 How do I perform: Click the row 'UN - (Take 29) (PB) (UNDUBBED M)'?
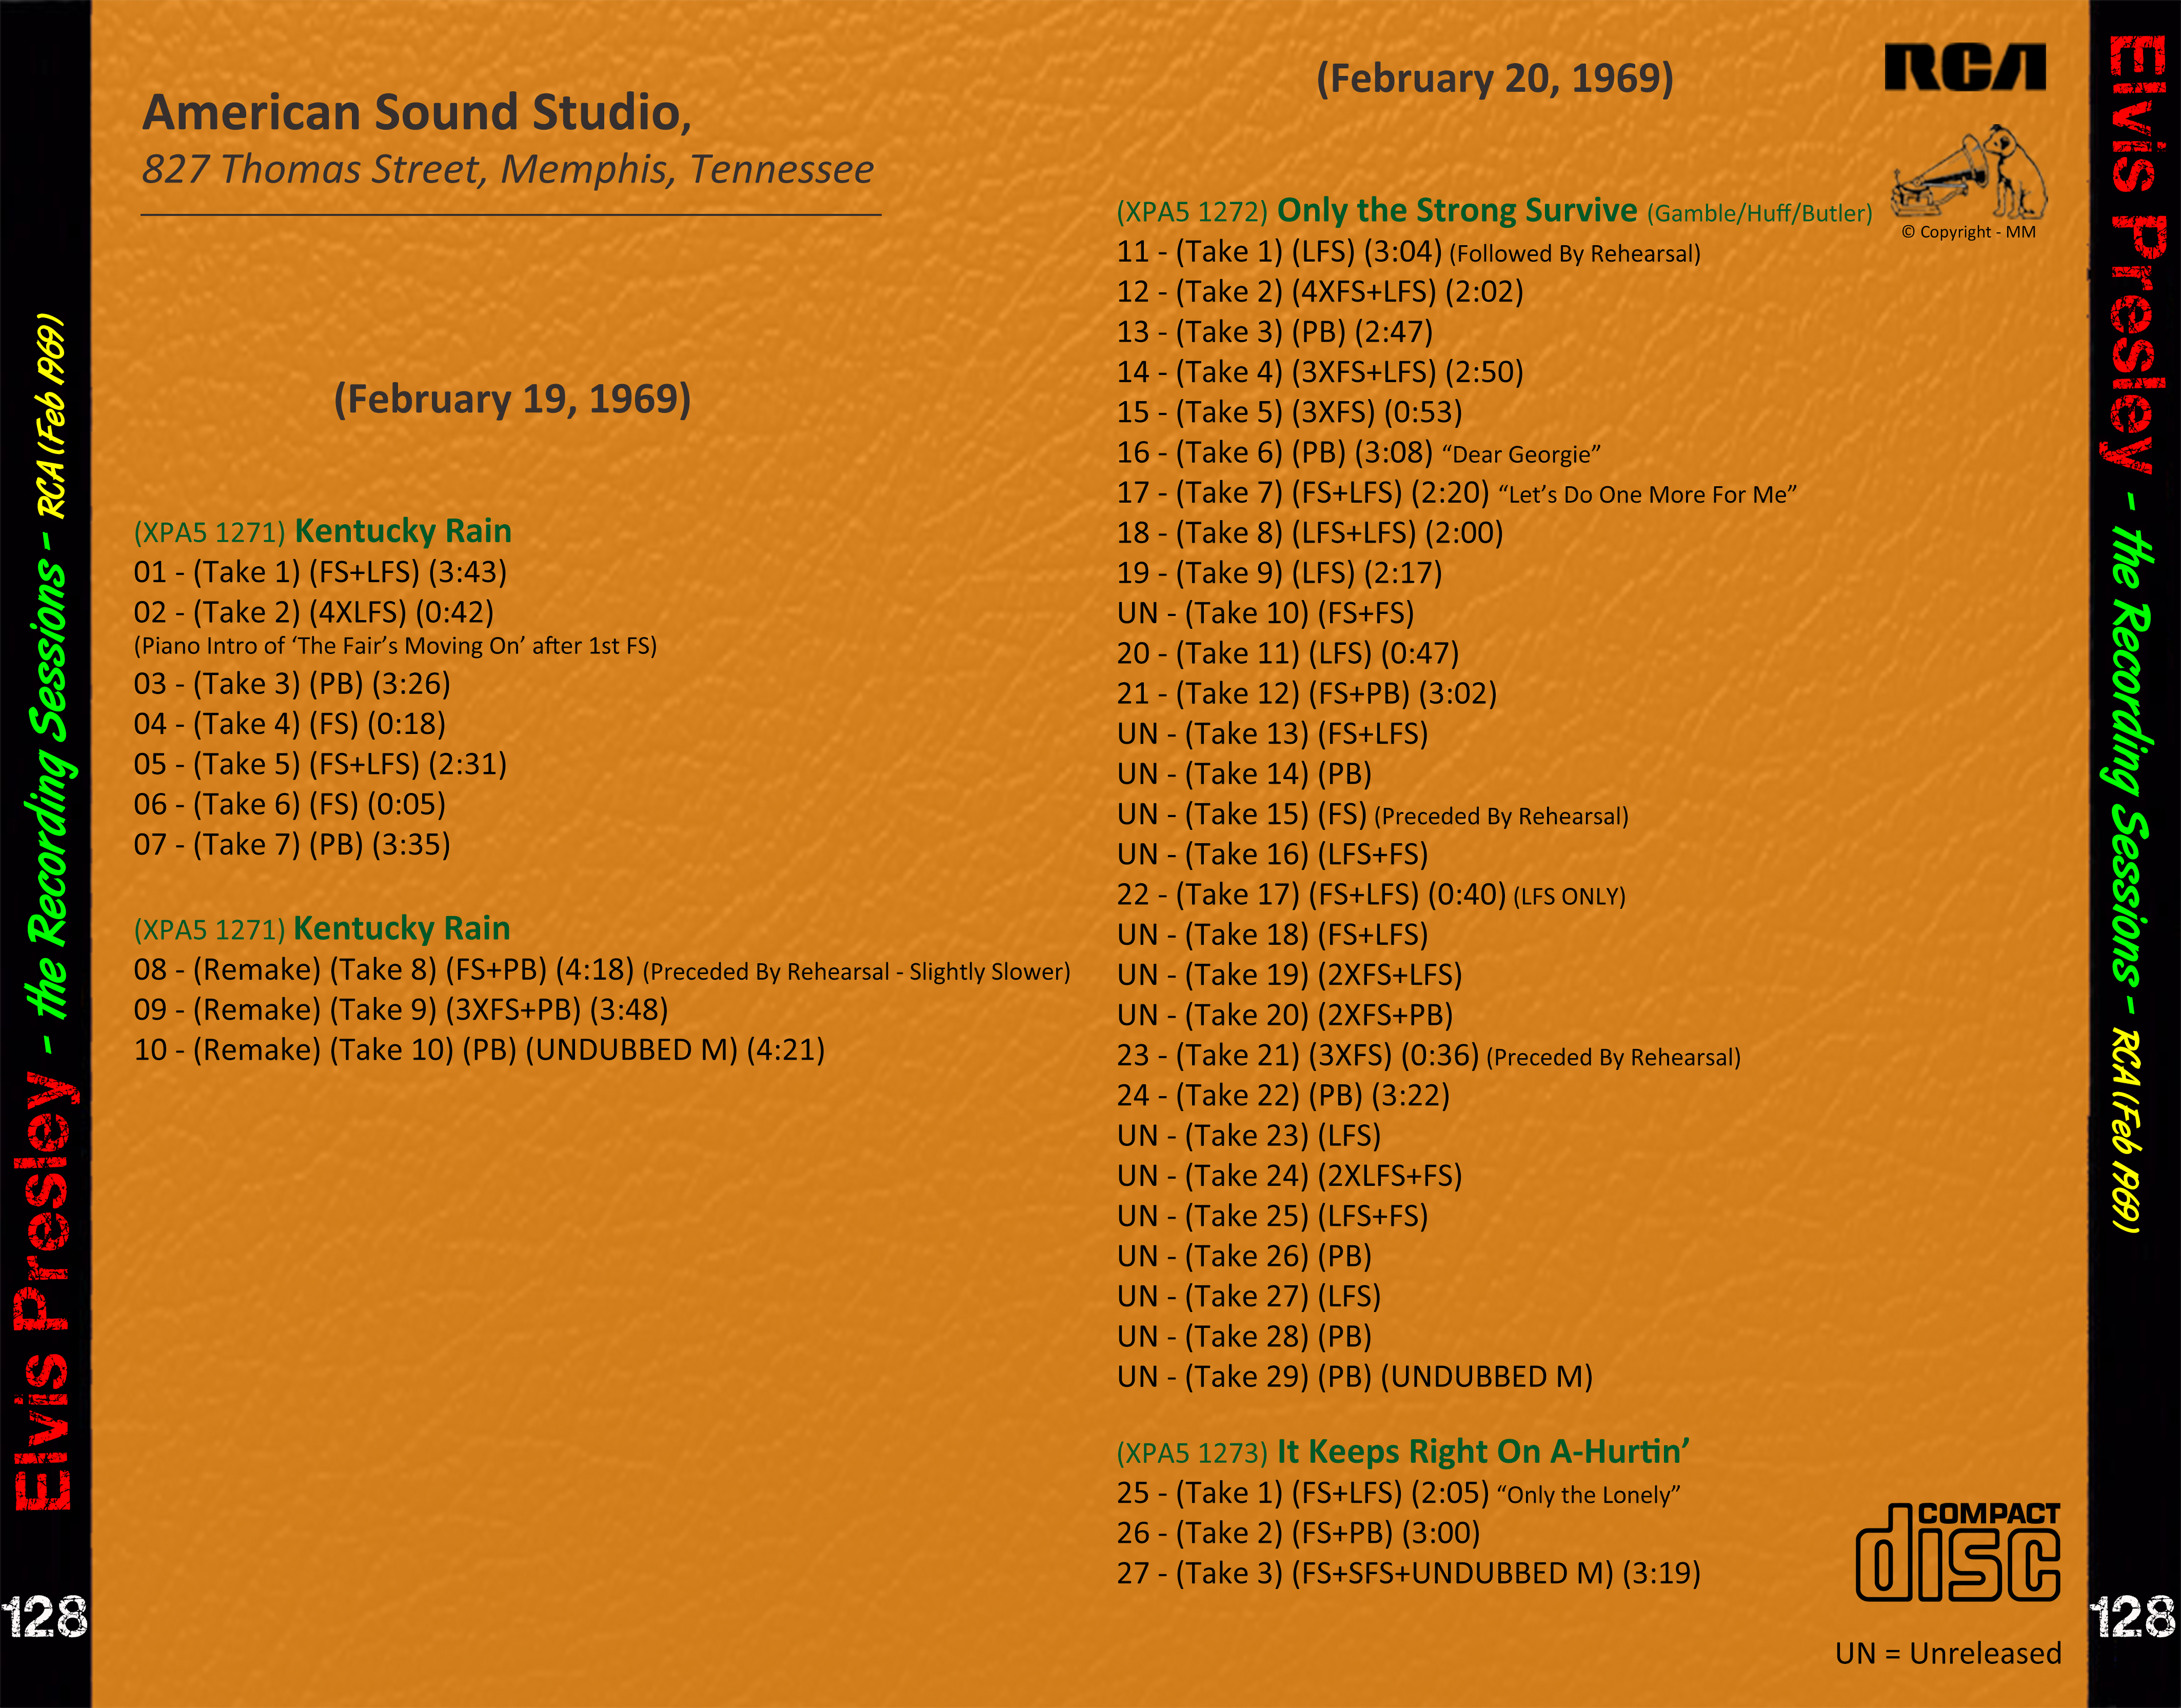1355,1377
